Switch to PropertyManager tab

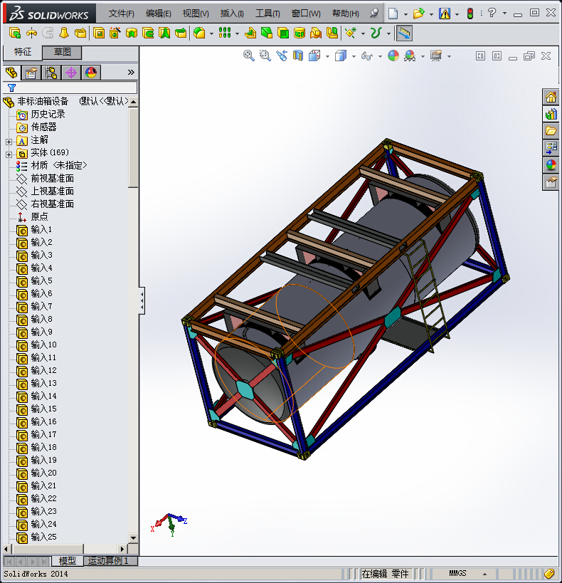[31, 72]
